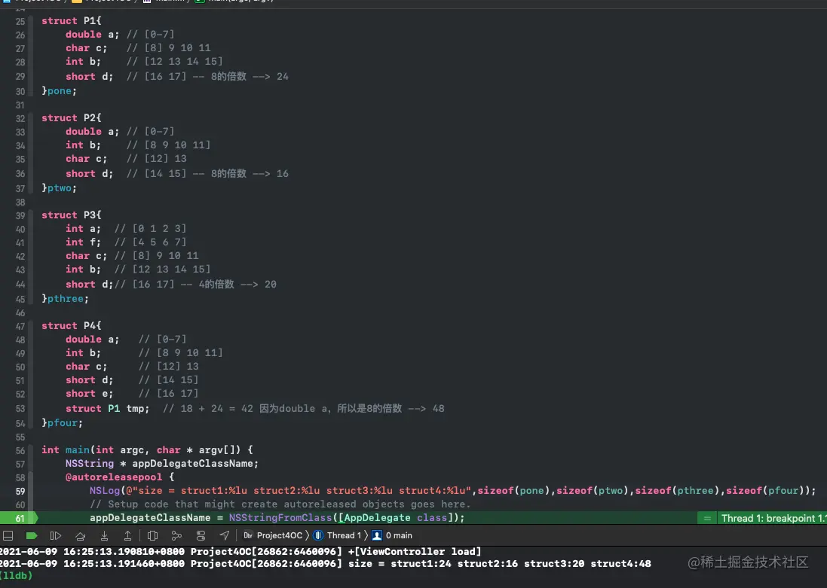827x588 pixels.
Task: Click 'struct P2{' declaration text
Action: pyautogui.click(x=71, y=117)
